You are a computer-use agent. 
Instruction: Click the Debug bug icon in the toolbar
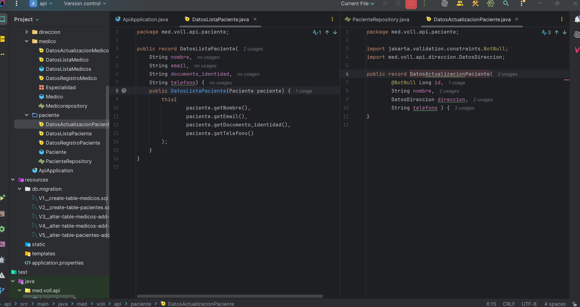[398, 3]
